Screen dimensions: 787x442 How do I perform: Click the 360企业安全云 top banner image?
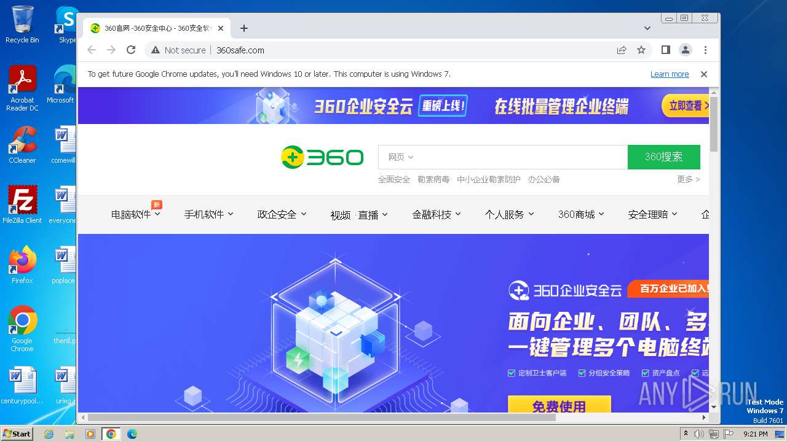(x=393, y=106)
